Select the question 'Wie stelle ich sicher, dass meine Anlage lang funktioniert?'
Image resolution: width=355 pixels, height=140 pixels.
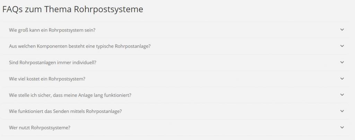click(70, 95)
